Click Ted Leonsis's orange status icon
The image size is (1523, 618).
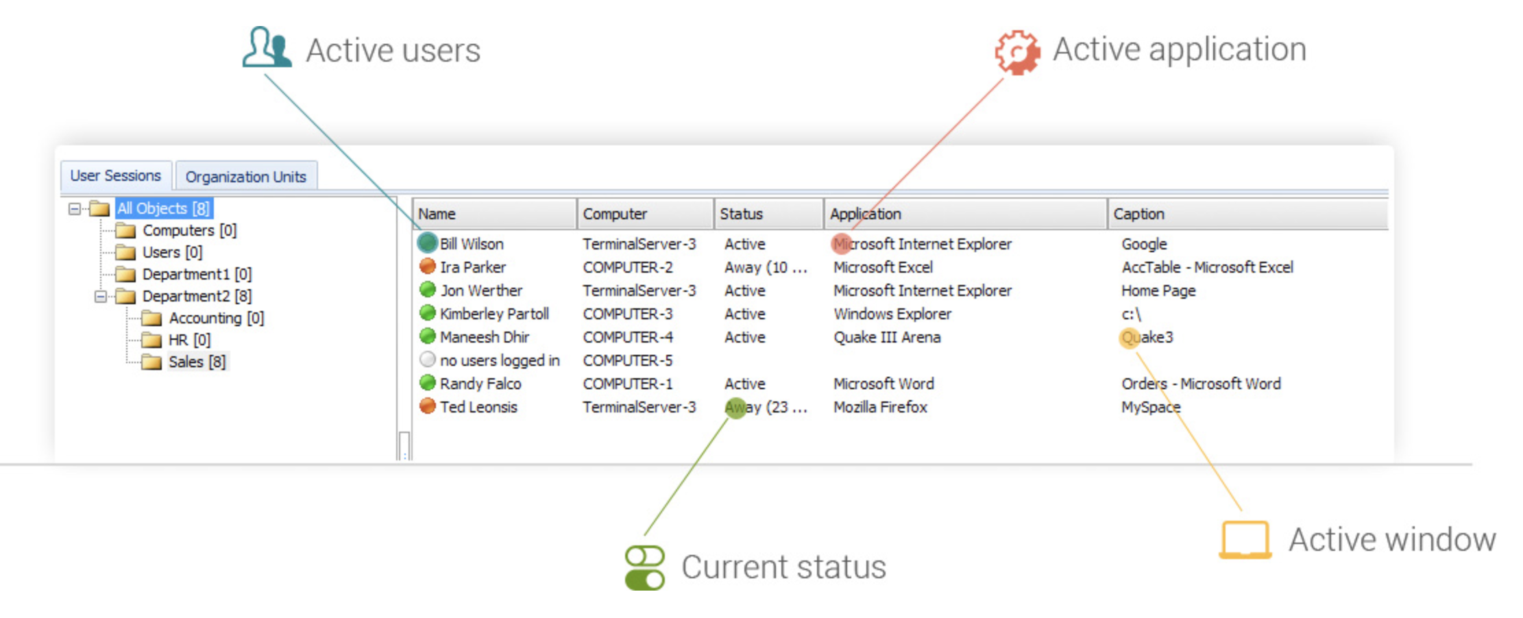[x=428, y=406]
